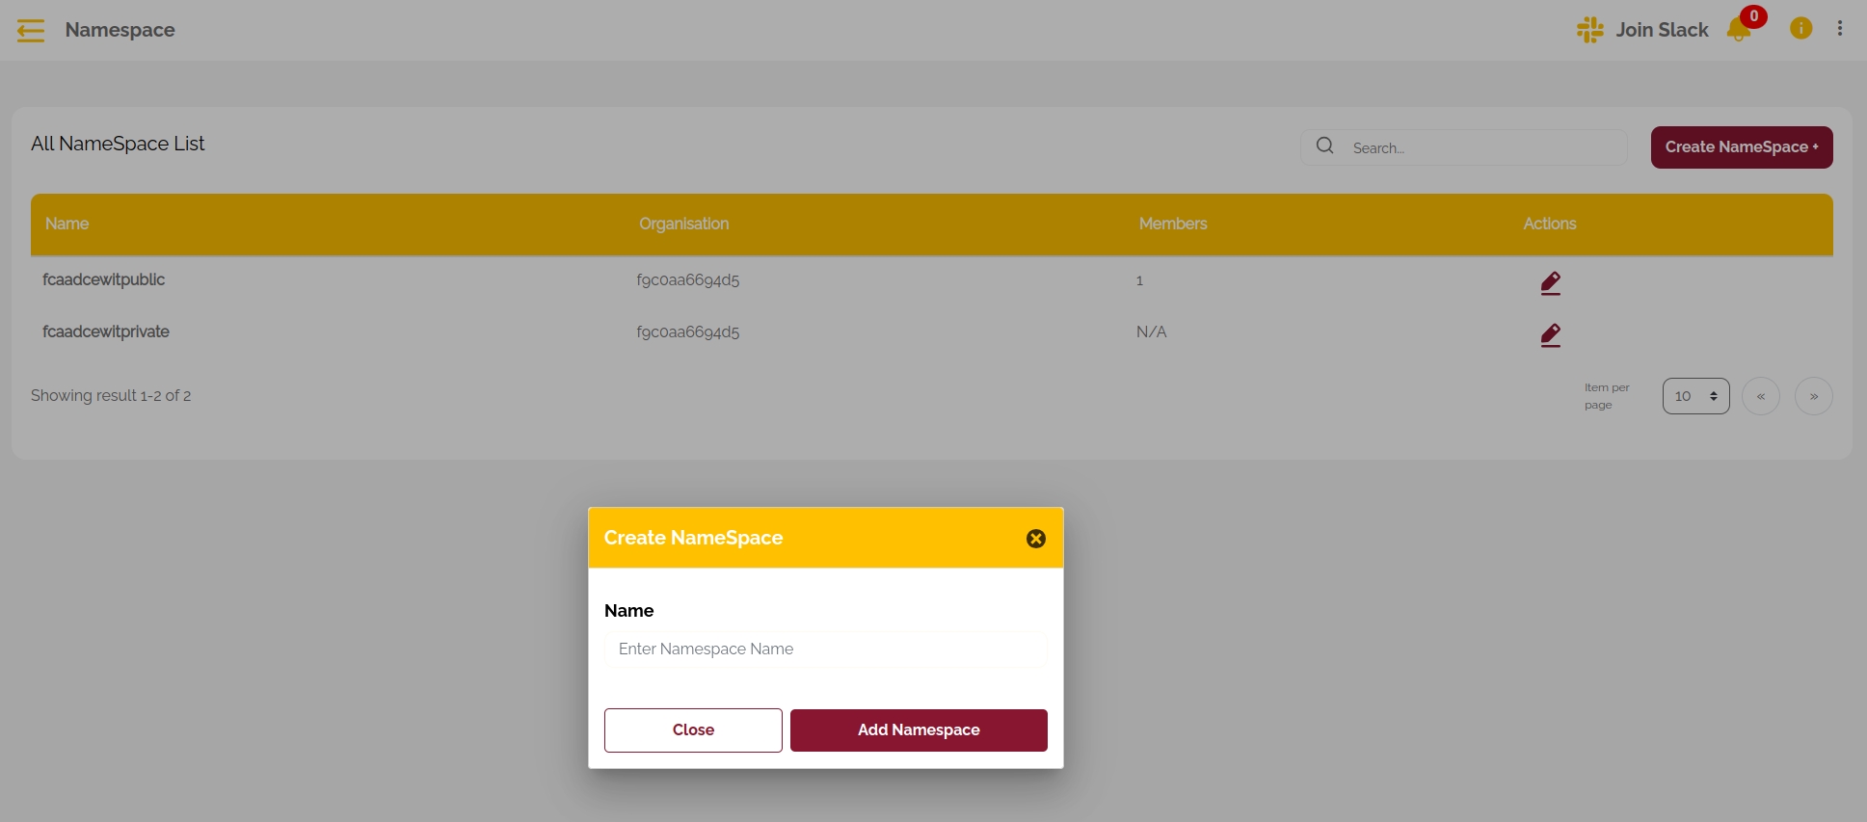
Task: Click the Close button in the dialog
Action: (693, 730)
